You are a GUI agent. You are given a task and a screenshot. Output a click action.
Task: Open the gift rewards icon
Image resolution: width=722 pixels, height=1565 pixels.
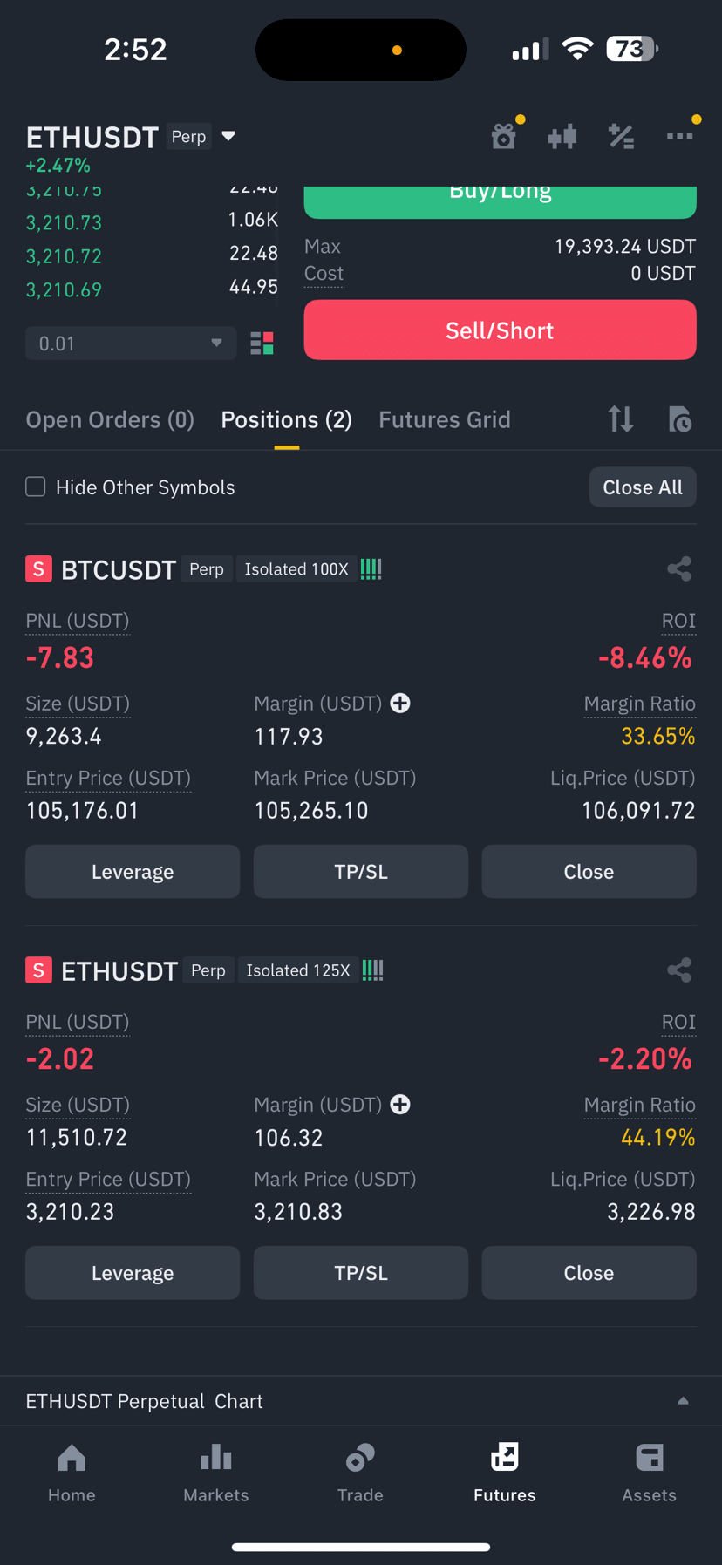click(x=504, y=136)
